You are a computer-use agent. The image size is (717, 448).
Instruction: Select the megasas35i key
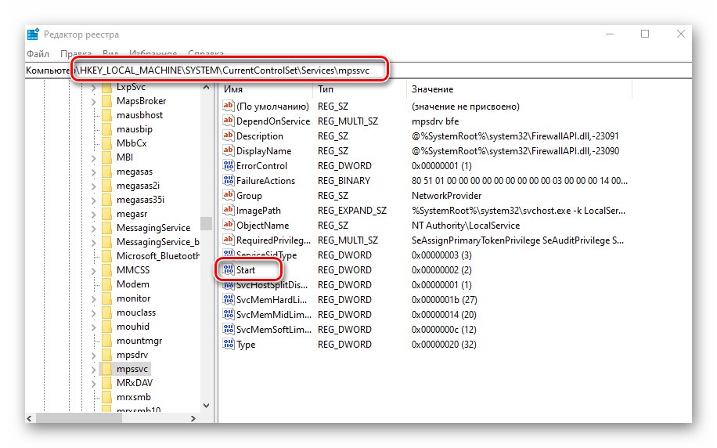140,200
